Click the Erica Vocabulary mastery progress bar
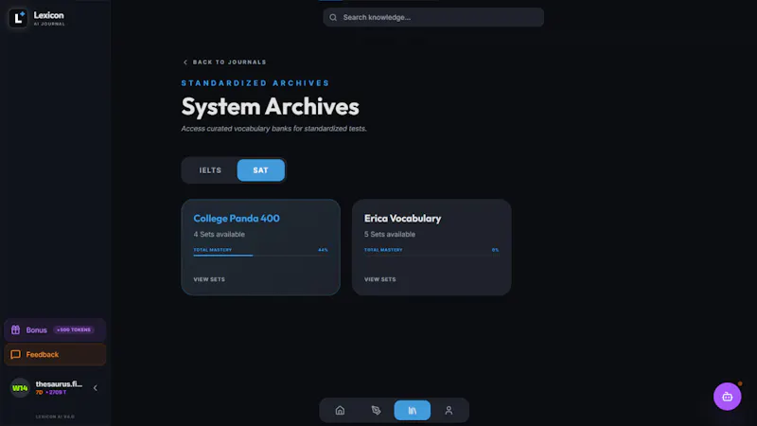Viewport: 757px width, 426px height. 431,256
